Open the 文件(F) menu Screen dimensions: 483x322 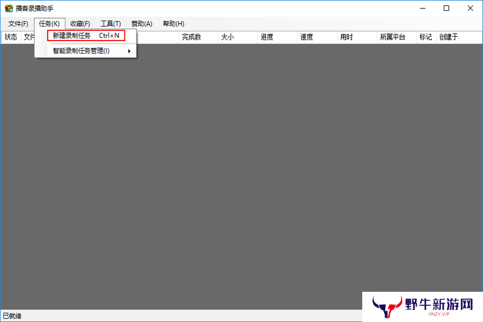18,24
